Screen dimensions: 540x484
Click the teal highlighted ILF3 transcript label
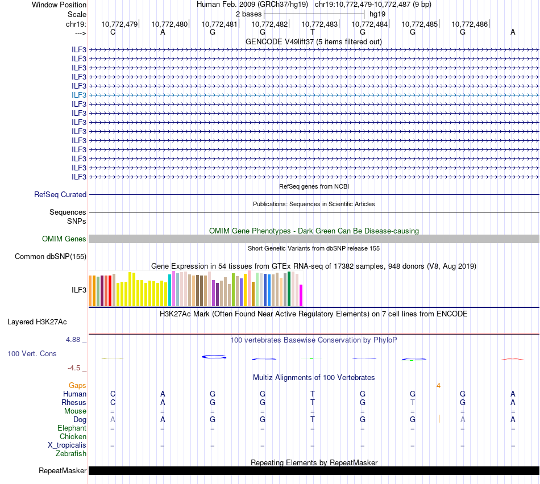coord(79,95)
